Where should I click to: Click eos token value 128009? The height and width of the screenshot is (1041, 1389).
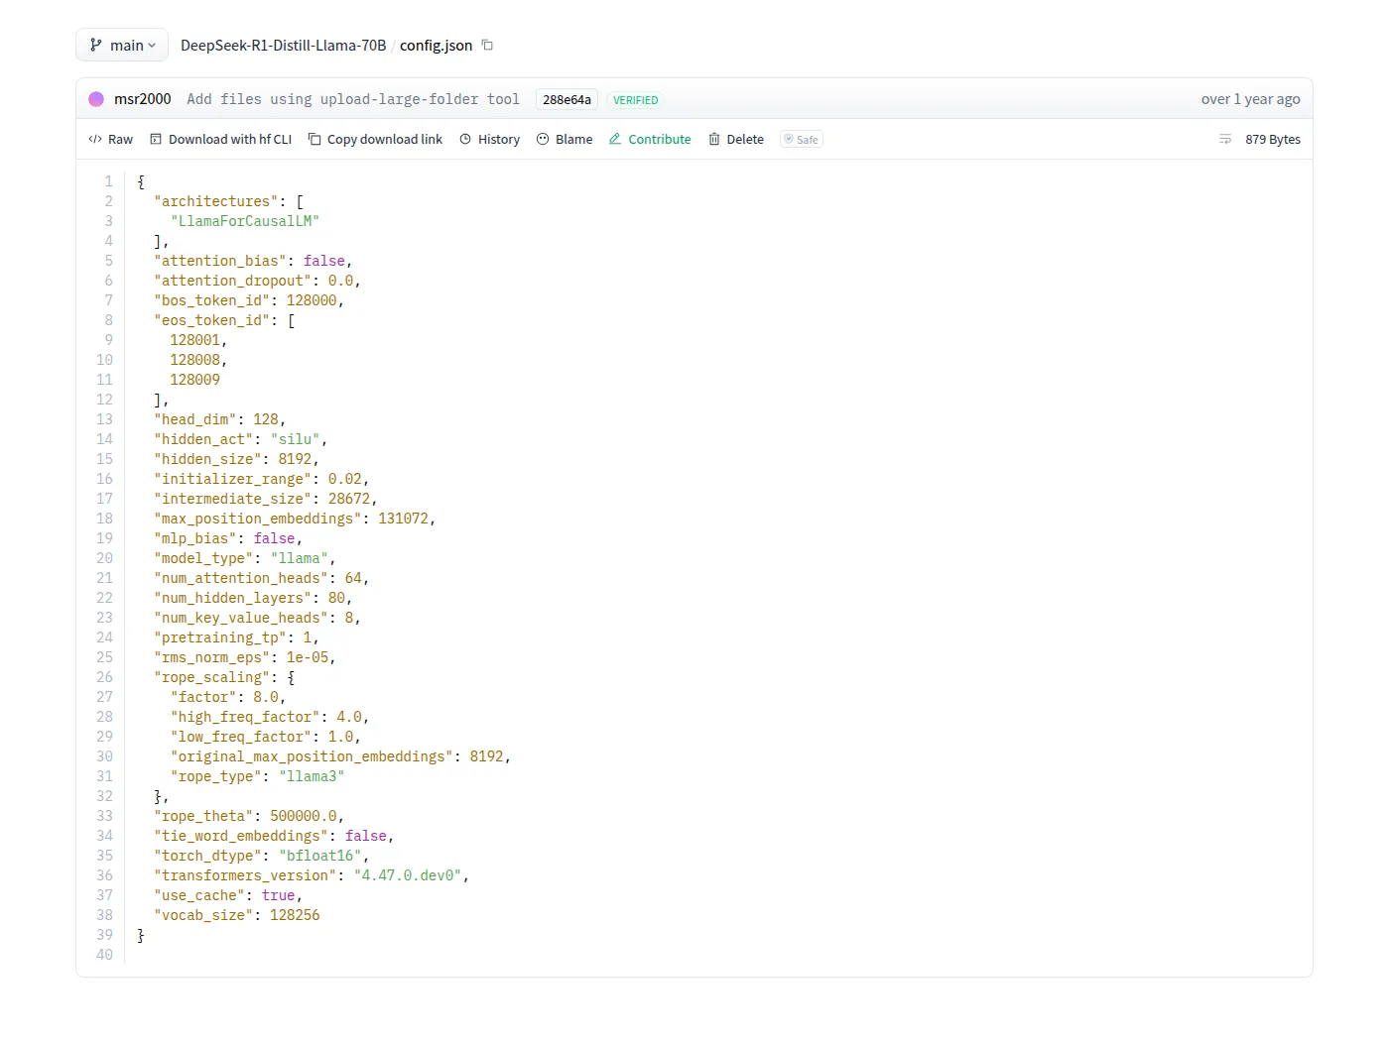195,380
